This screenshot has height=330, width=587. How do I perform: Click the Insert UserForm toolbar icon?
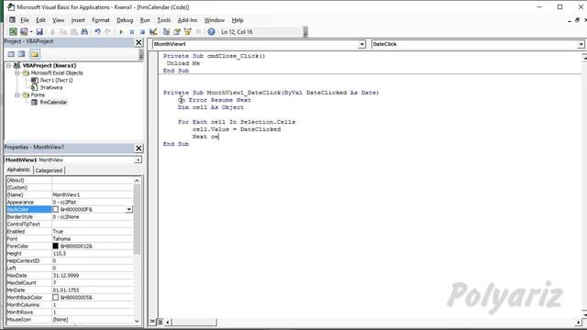[x=24, y=32]
